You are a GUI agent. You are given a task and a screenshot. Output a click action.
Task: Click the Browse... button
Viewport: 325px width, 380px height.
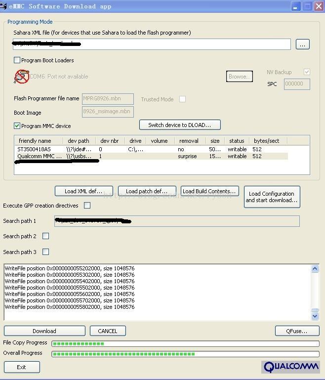click(x=239, y=77)
